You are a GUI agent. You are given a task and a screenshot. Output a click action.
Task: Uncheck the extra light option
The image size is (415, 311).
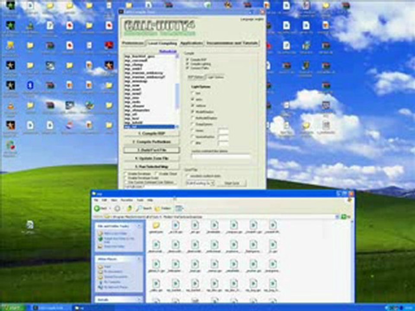192,99
